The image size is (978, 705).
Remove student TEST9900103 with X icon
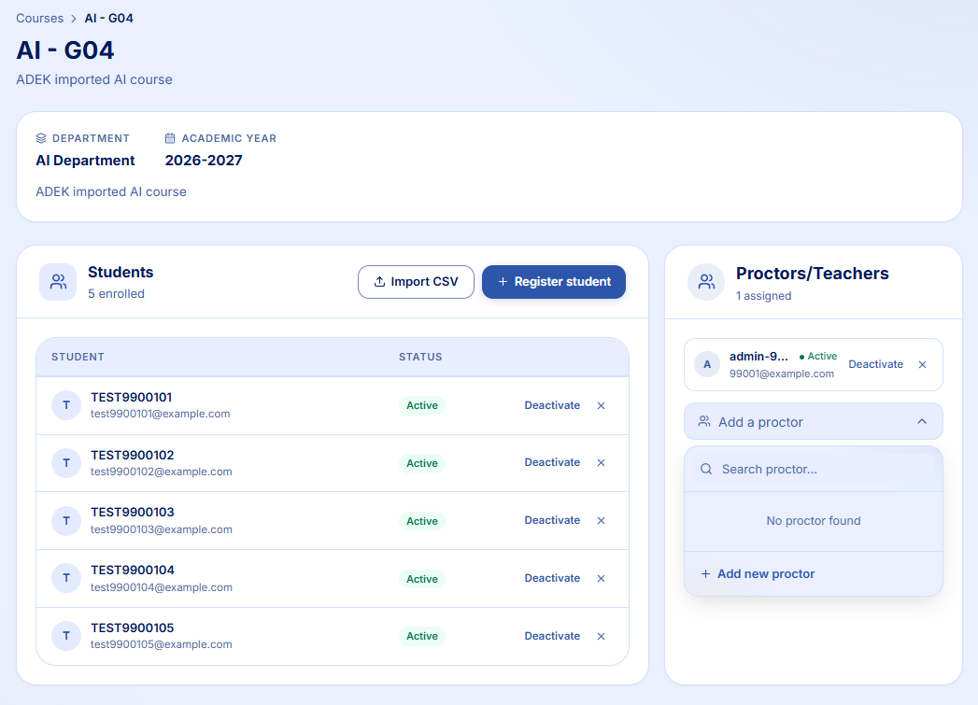click(x=602, y=520)
